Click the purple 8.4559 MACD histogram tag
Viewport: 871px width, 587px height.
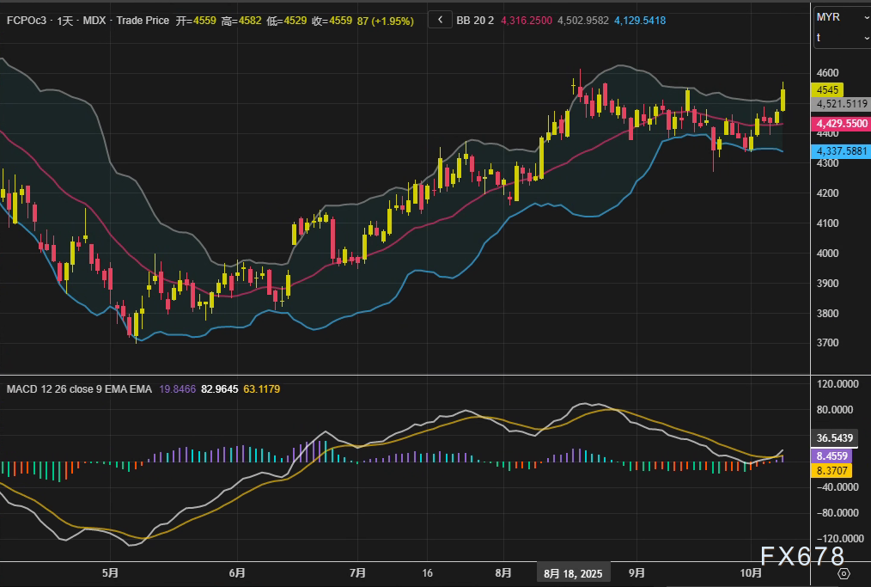pos(833,456)
